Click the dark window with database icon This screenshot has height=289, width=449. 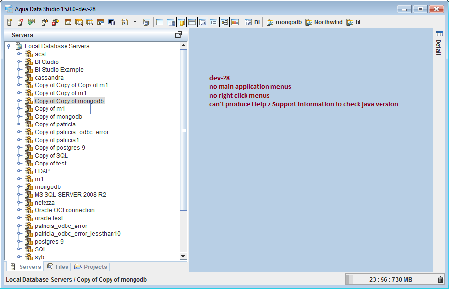pyautogui.click(x=112, y=22)
